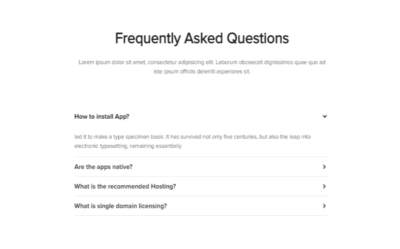The height and width of the screenshot is (249, 400).
Task: Click the word "Hosting?" in the third question
Action: 163,186
